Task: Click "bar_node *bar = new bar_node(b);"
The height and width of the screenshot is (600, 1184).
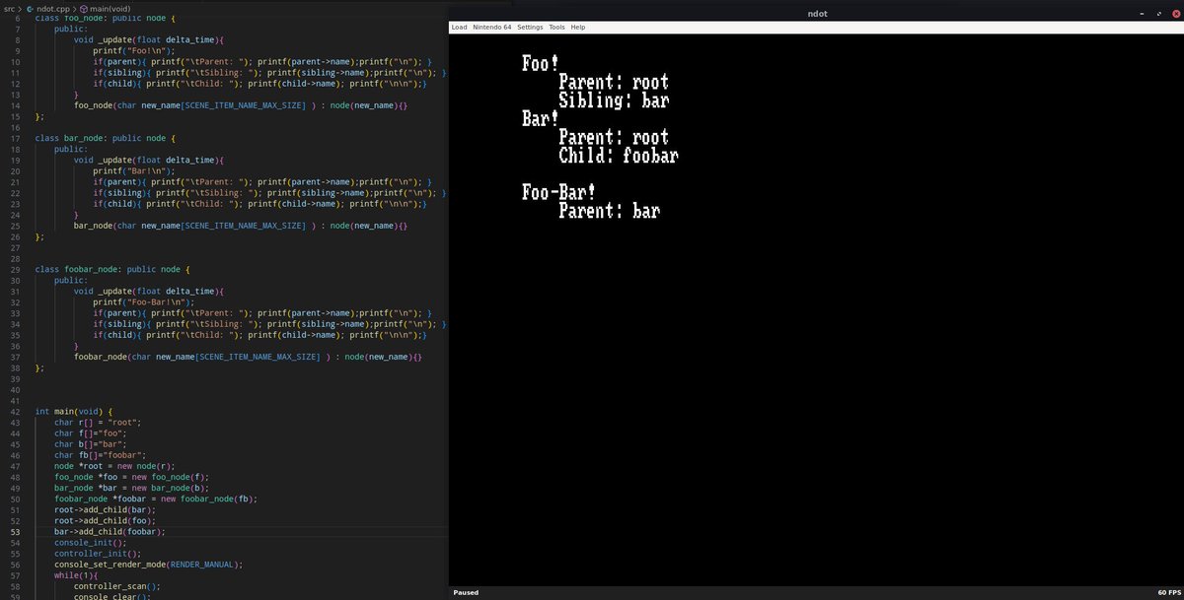Action: (x=131, y=488)
